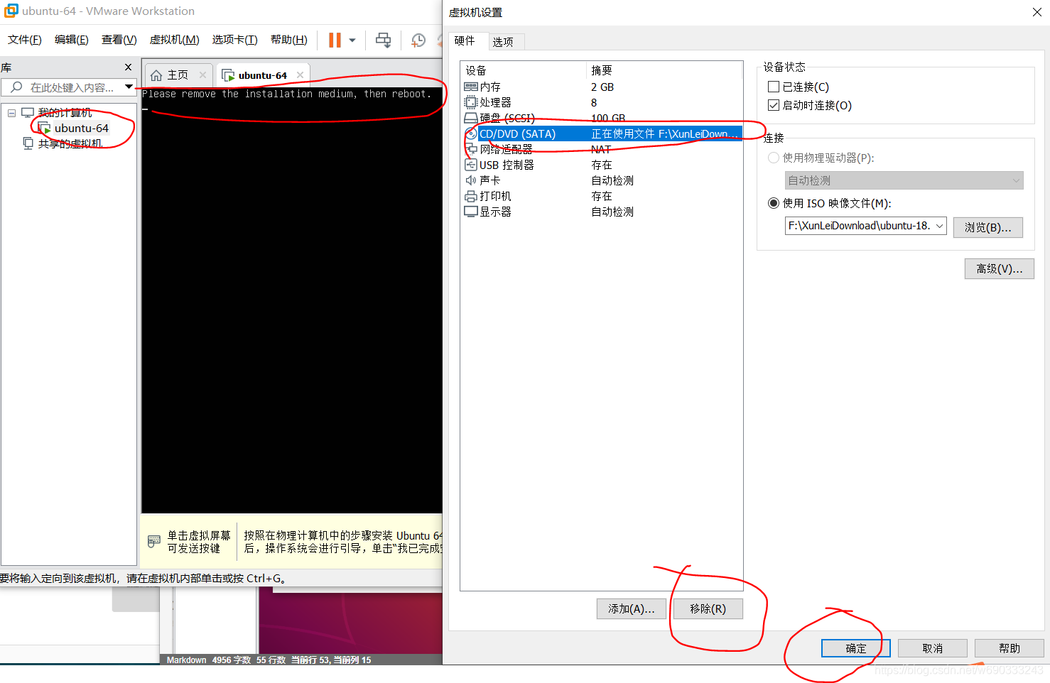
Task: Open the File menu
Action: (25, 40)
